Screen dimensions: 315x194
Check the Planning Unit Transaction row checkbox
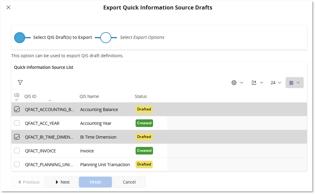coord(17,164)
